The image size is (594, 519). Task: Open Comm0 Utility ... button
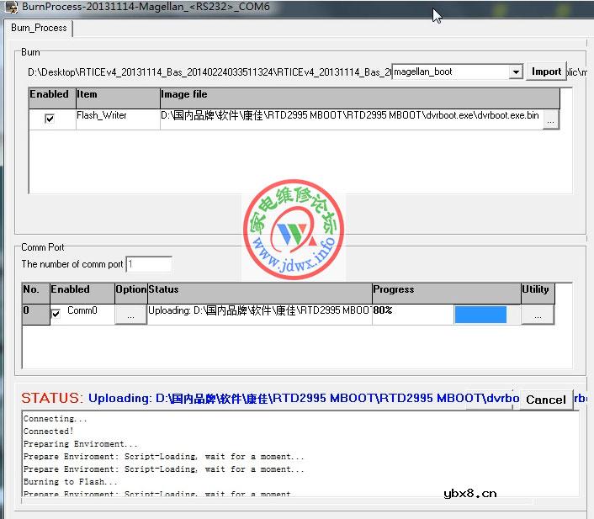click(x=538, y=315)
